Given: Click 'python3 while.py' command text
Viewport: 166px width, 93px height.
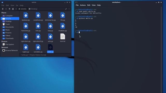Looking at the screenshot, I should tap(86, 18).
